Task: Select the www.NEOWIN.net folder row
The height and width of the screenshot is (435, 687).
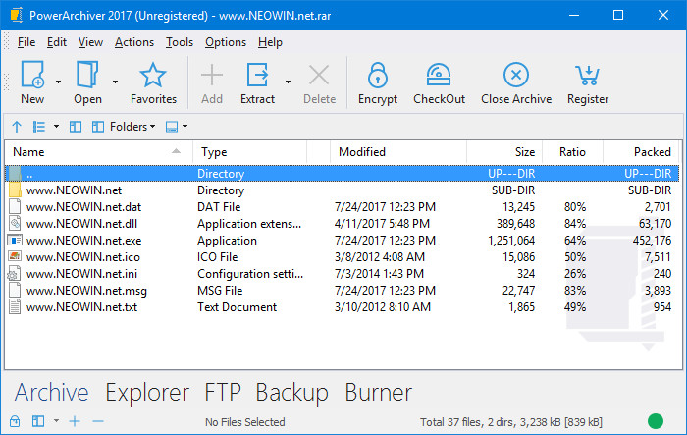Action: (343, 190)
